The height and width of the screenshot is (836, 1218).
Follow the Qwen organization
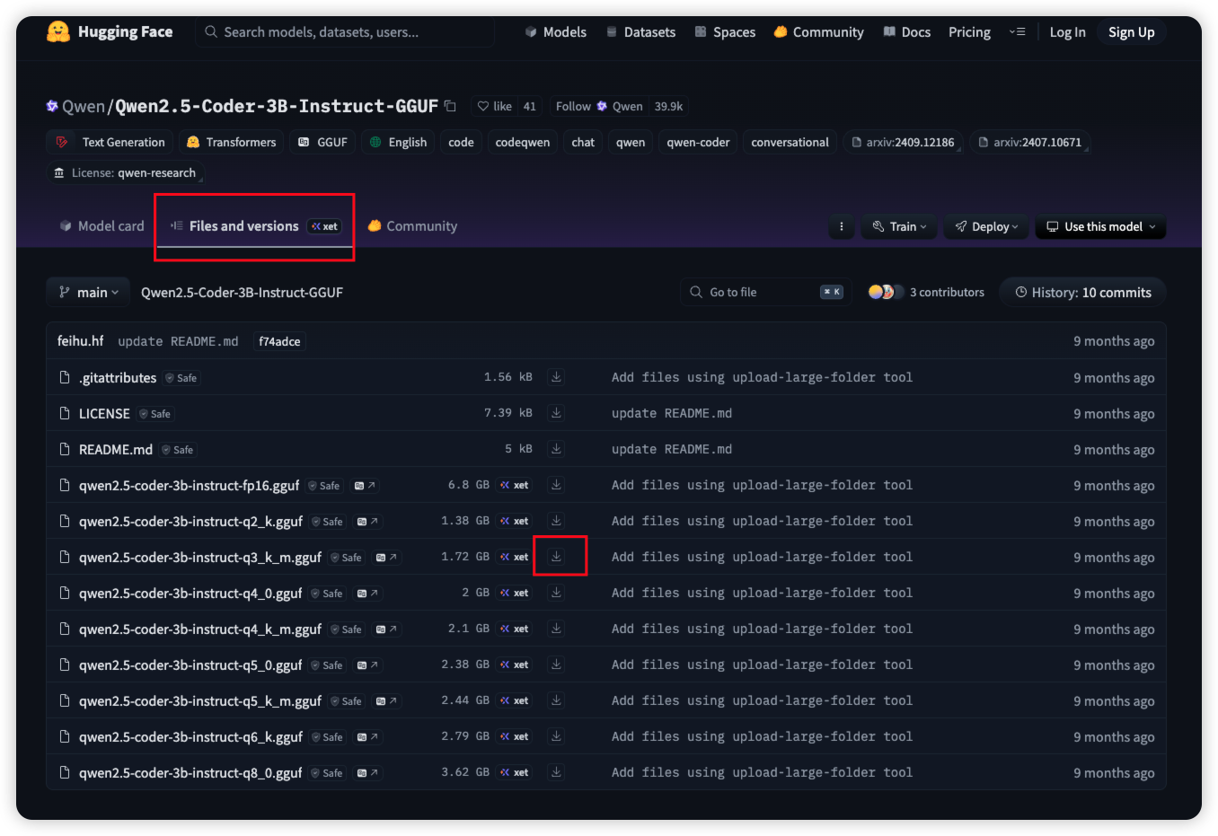click(599, 106)
